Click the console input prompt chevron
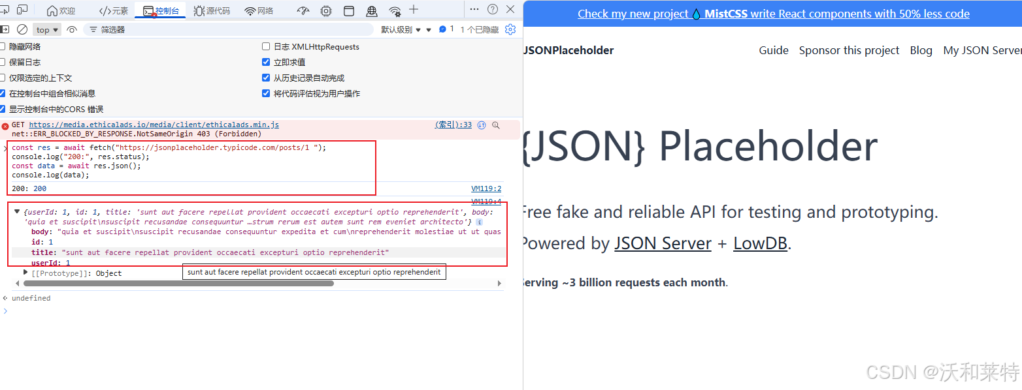This screenshot has height=390, width=1022. pyautogui.click(x=5, y=310)
